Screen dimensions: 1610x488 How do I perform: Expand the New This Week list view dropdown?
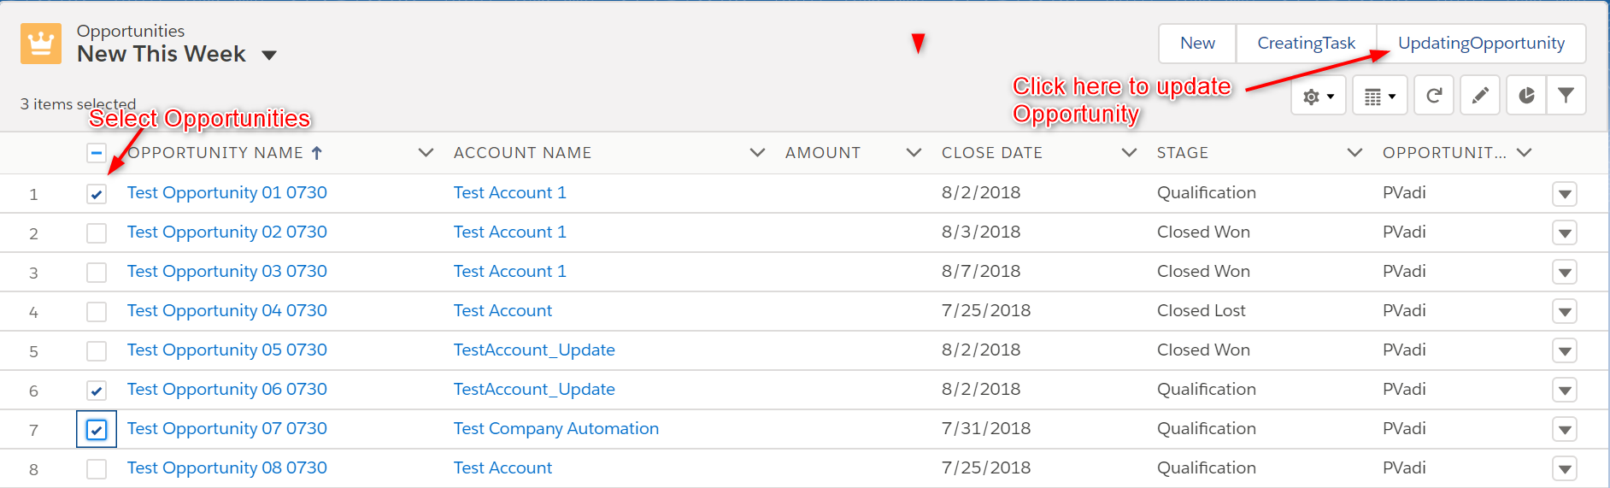coord(269,56)
